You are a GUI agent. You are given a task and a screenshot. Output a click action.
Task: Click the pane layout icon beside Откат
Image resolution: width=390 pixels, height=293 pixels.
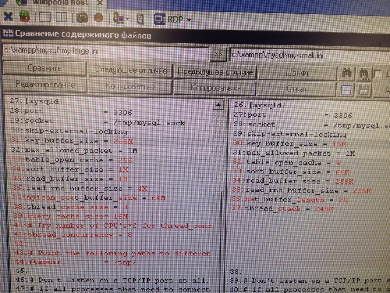[346, 90]
